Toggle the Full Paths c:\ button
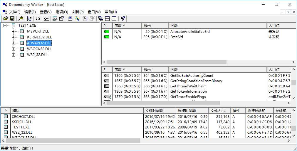 38,18
